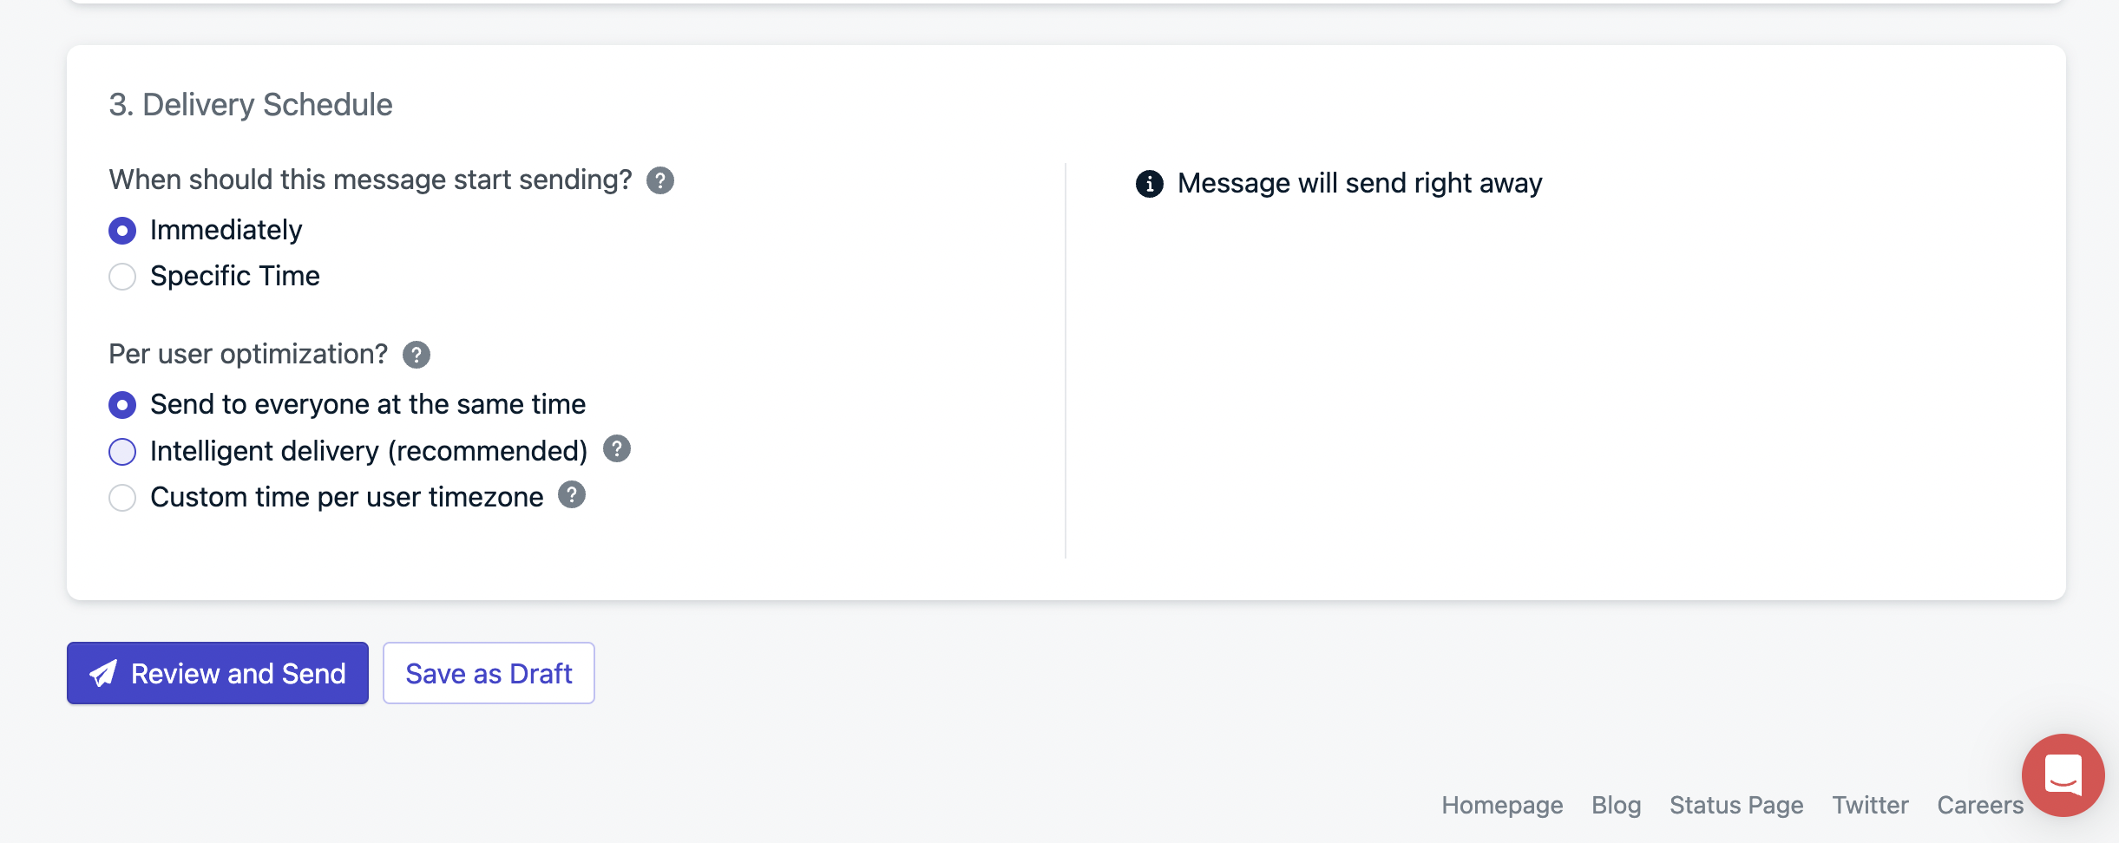Open help icon for Custom time per timezone
This screenshot has width=2119, height=843.
click(x=572, y=495)
